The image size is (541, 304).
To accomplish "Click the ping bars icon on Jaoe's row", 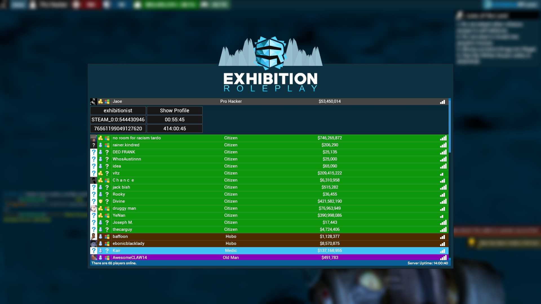I will (x=443, y=102).
